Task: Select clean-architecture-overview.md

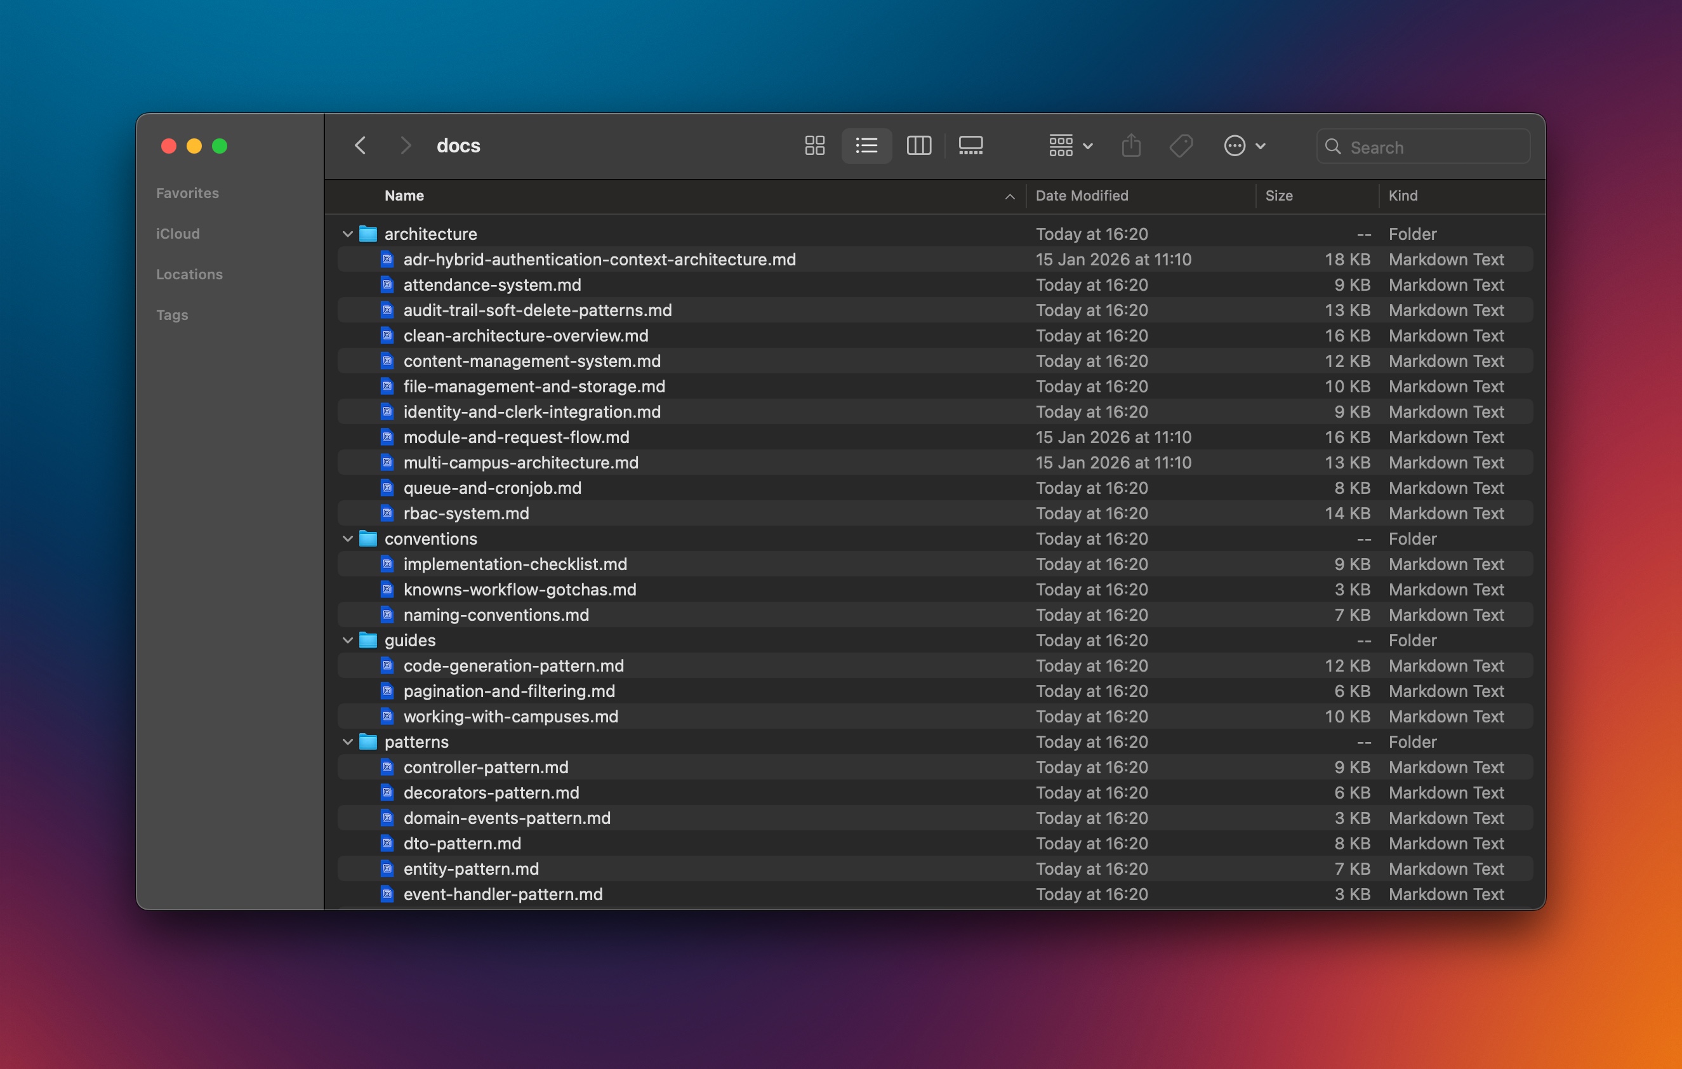Action: (x=936, y=335)
